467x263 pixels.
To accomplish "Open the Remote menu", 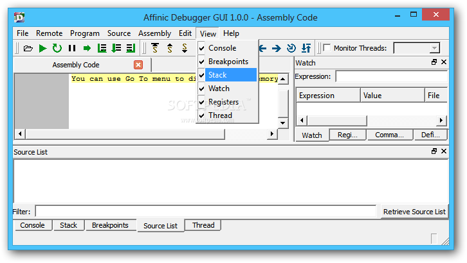I will click(49, 33).
